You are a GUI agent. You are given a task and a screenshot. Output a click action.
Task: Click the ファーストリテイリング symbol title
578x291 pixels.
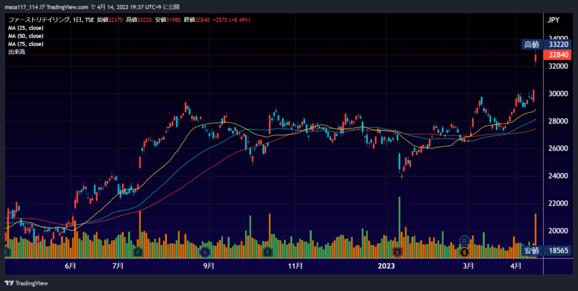pos(39,20)
